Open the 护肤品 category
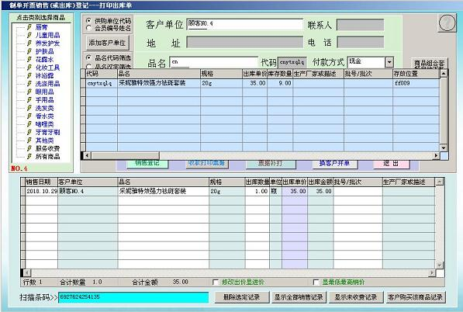This screenshot has height=312, width=463. point(44,51)
